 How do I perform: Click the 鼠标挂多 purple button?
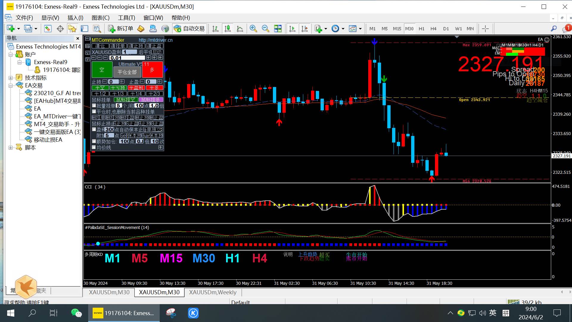coord(151,100)
